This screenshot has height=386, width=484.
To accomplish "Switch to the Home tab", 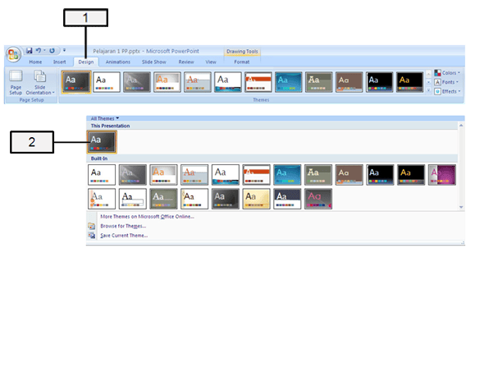I will click(x=35, y=62).
